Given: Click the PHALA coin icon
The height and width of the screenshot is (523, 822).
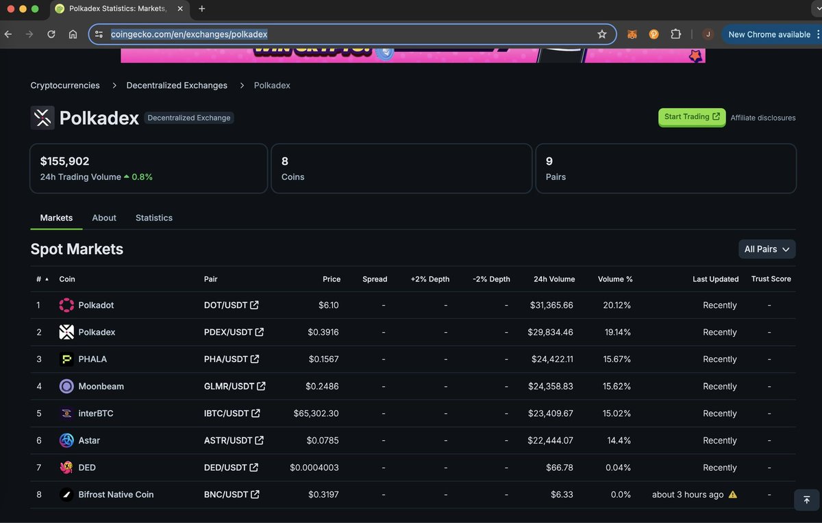Looking at the screenshot, I should (66, 359).
